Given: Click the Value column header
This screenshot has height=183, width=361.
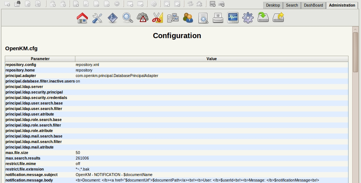Looking at the screenshot, I should click(x=212, y=59).
